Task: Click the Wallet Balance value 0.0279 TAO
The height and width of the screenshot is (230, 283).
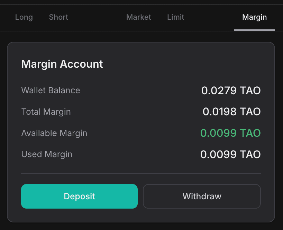Action: [x=231, y=90]
